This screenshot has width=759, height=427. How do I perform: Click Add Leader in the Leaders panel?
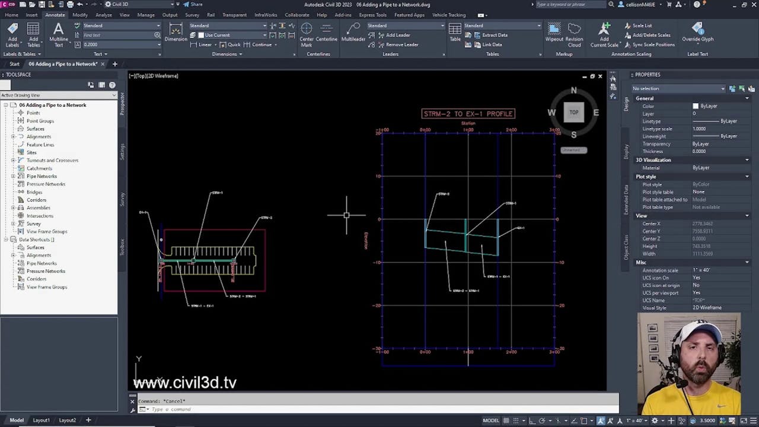pyautogui.click(x=395, y=35)
